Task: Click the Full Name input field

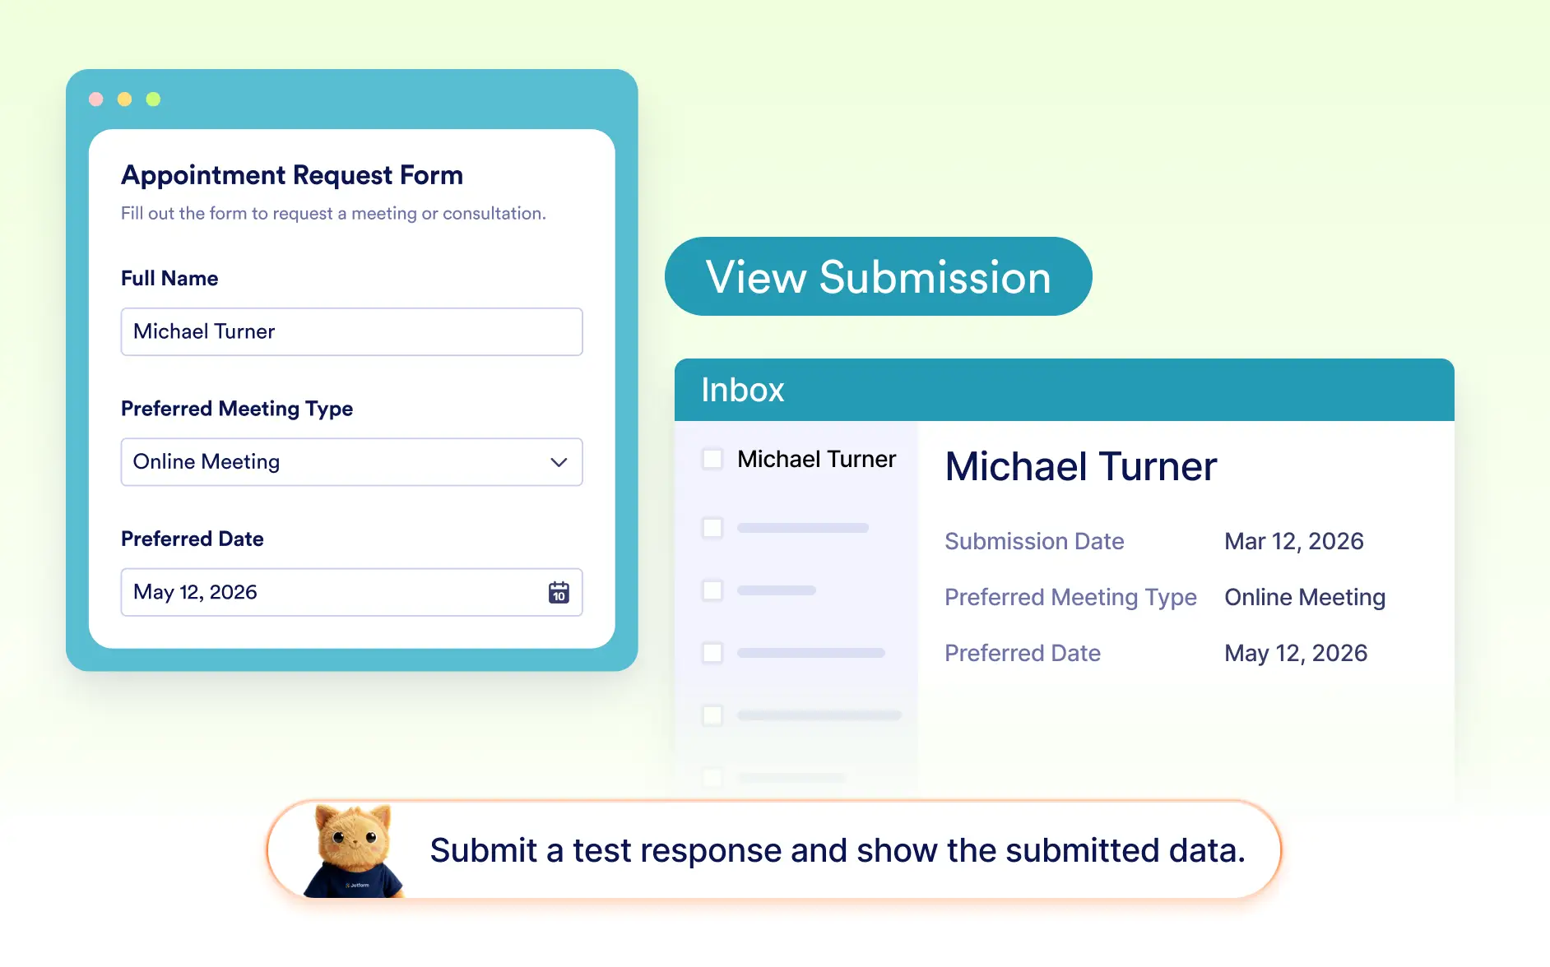Action: click(351, 332)
